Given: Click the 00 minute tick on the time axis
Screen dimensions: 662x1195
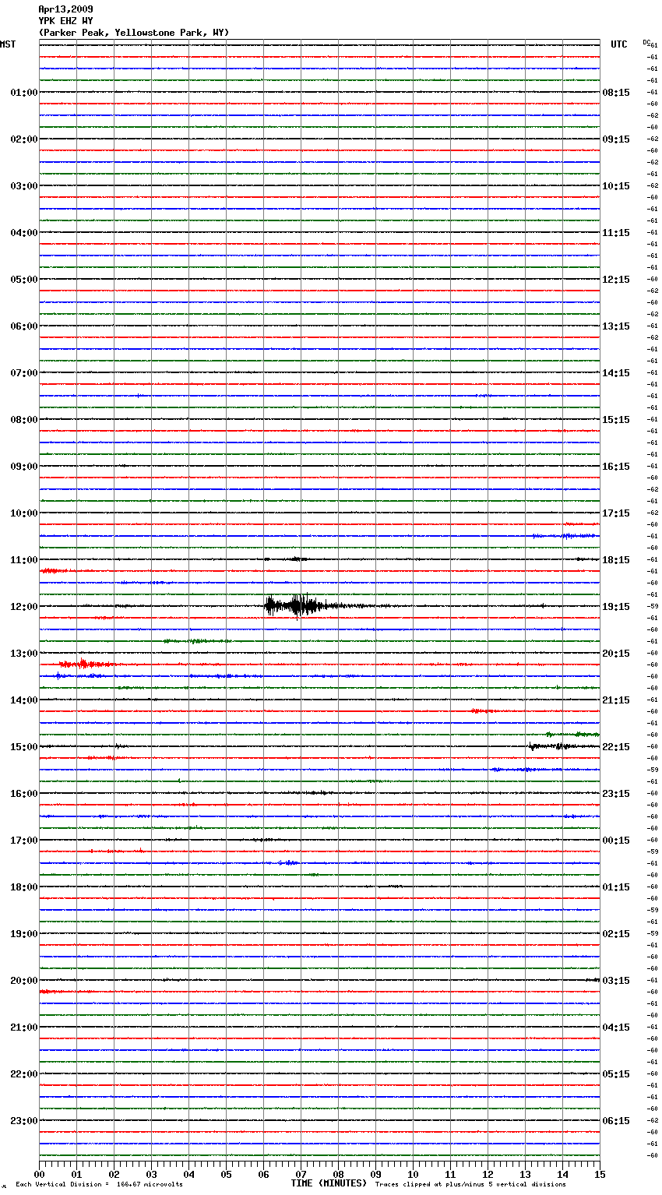Looking at the screenshot, I should 39,1174.
